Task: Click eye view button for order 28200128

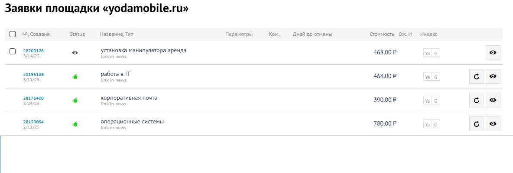Action: 493,53
